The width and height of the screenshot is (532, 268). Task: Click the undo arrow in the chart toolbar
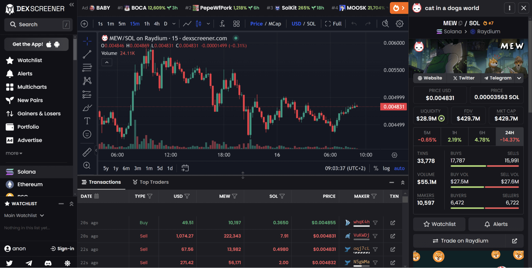pos(354,24)
